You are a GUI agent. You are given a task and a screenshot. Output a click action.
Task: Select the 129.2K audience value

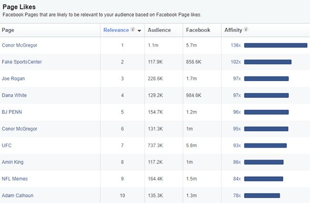click(155, 95)
